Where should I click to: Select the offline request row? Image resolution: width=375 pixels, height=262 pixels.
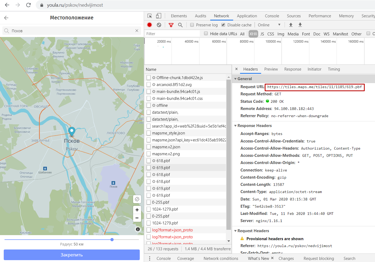point(185,105)
